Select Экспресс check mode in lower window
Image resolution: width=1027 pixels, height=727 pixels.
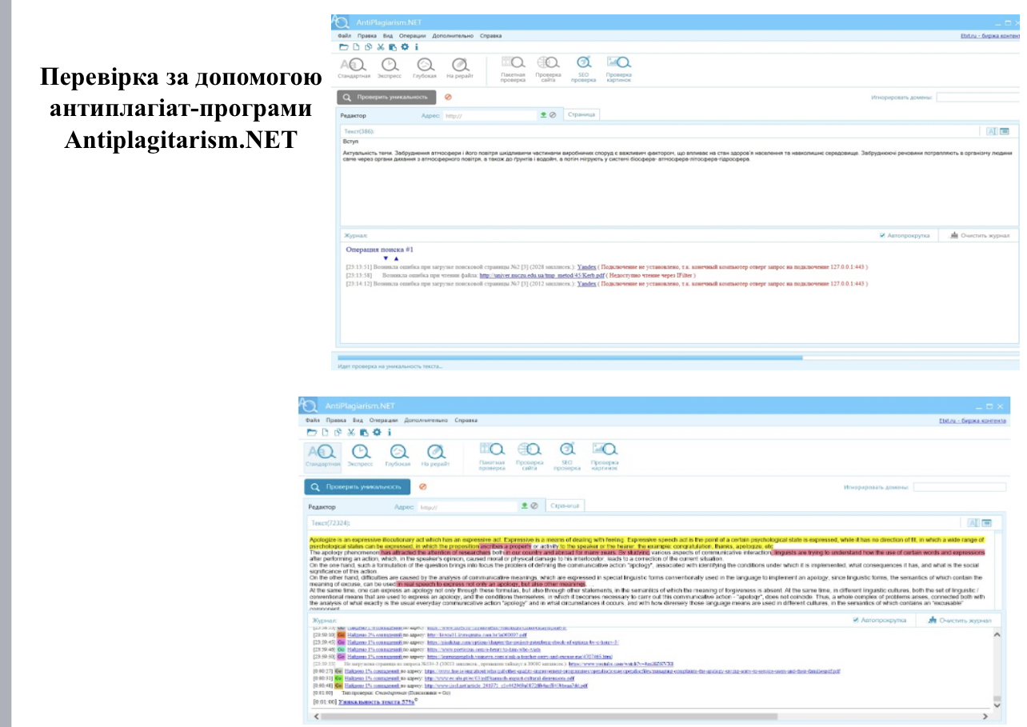(x=361, y=456)
